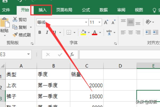Click the Decrease Font Size icon
The image size is (160, 107).
tap(114, 22)
